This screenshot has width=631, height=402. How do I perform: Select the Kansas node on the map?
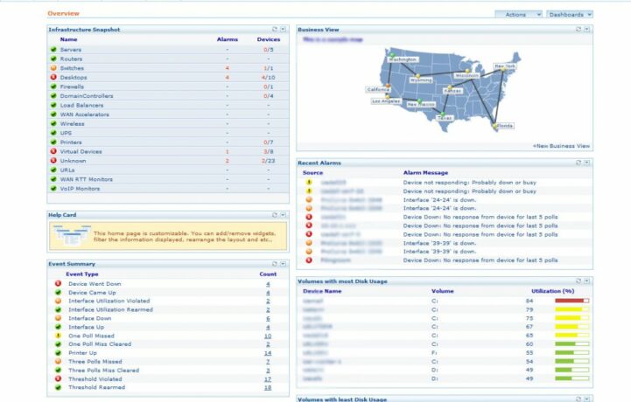tap(450, 87)
